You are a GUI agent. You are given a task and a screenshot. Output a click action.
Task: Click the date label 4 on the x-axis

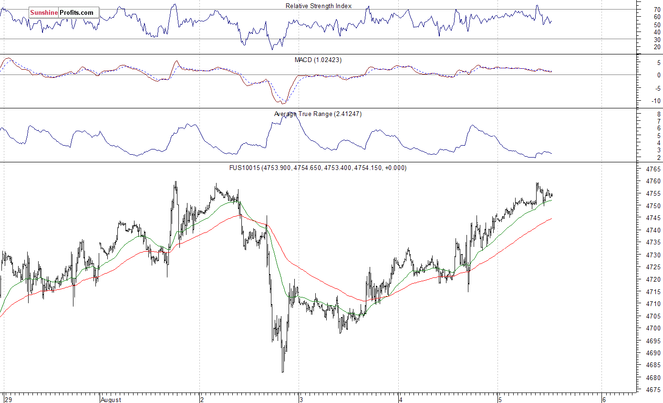(401, 399)
